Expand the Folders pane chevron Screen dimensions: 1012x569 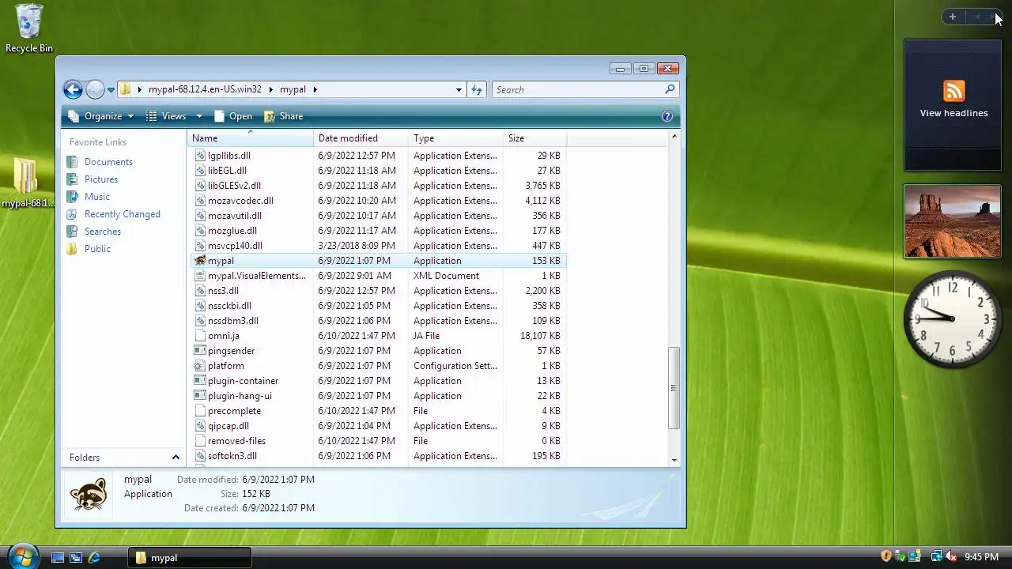(x=176, y=457)
